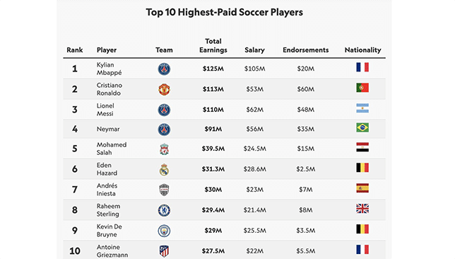Click the Vissel Kobe crest beside Iniesta
The height and width of the screenshot is (259, 455).
[x=164, y=190]
